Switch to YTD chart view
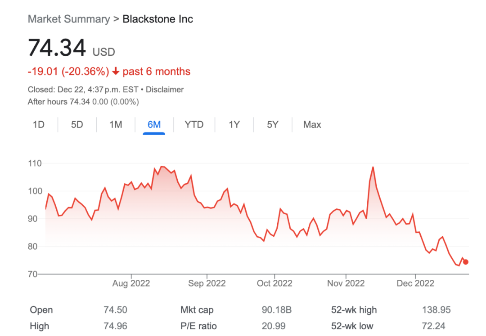 (x=194, y=124)
